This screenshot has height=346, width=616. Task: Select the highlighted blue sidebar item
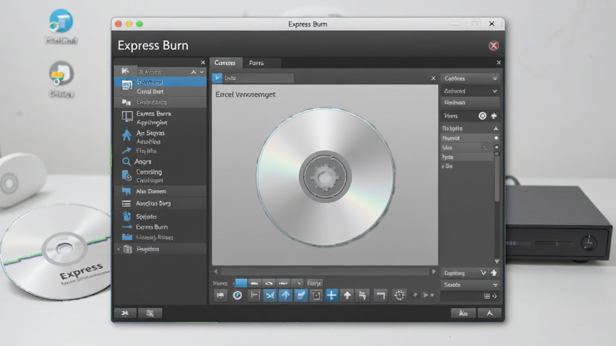(x=160, y=82)
